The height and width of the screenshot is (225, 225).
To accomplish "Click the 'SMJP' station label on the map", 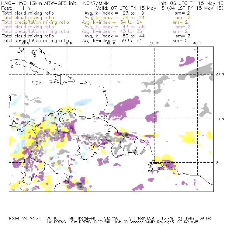I will point(132,139).
